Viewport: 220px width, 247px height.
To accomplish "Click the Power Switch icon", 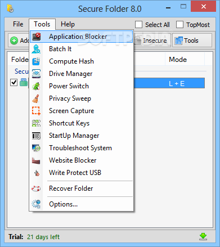I will (36, 86).
